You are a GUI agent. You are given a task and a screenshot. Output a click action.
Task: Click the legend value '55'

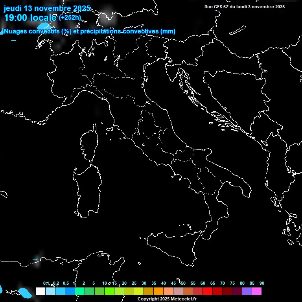click(193, 283)
